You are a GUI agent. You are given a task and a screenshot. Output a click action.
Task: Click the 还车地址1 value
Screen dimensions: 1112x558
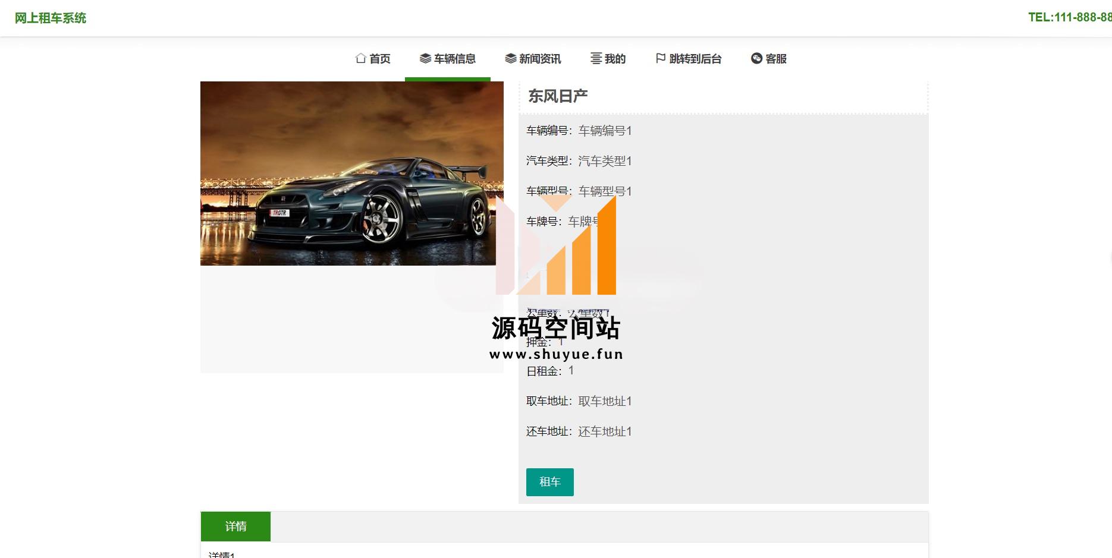click(x=605, y=431)
